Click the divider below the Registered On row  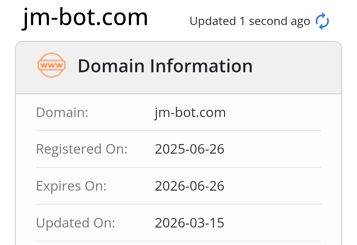178,168
